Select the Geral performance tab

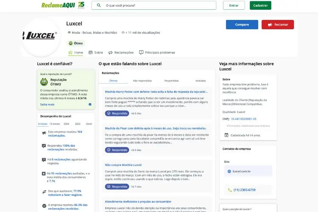tap(89, 124)
